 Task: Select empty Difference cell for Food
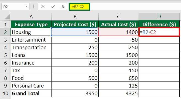[x=159, y=78]
